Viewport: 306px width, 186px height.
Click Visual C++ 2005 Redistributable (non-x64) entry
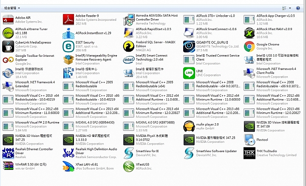point(88,86)
